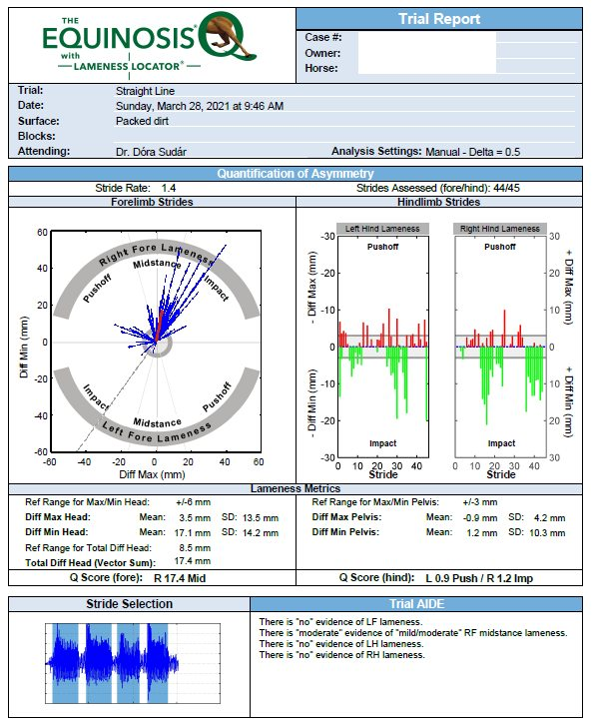
Task: Click the Straight Line trial value
Action: [145, 91]
